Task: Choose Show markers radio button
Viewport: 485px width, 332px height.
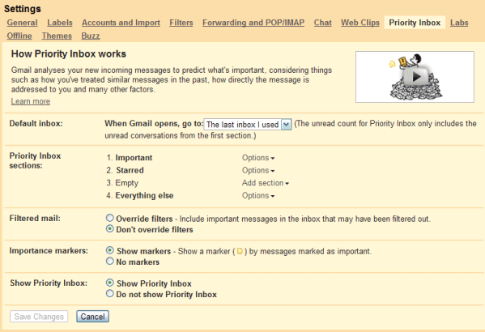Action: tap(110, 250)
